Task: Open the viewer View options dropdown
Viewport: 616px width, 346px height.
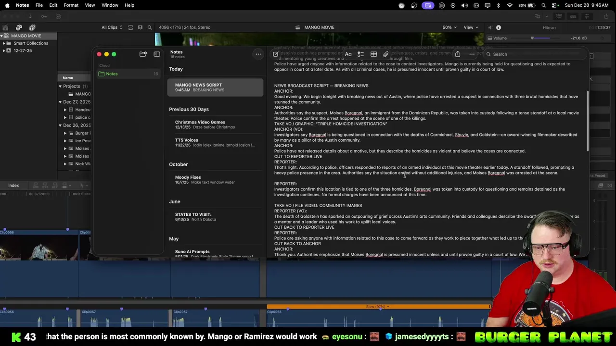Action: click(x=471, y=27)
